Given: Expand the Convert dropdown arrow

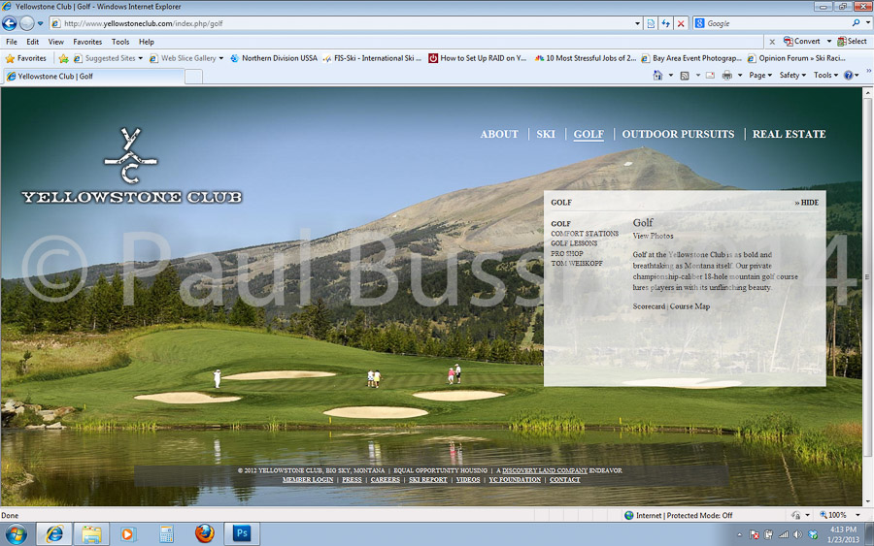Looking at the screenshot, I should [829, 41].
